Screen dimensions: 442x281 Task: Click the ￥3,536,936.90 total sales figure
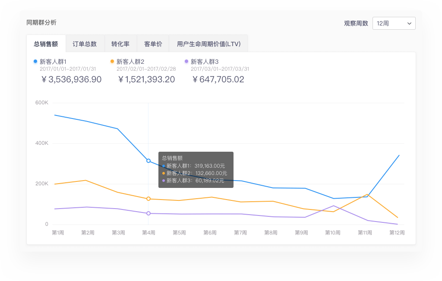tap(71, 80)
